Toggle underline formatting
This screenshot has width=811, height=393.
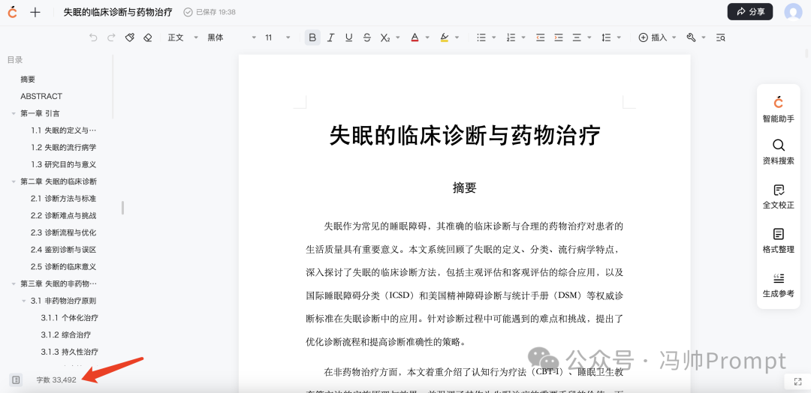point(349,37)
